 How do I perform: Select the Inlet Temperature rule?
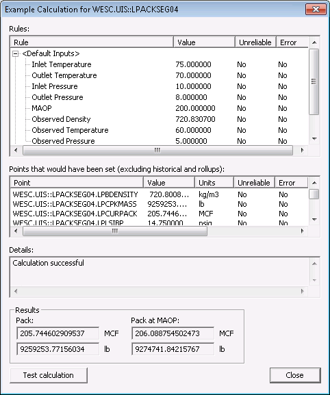click(x=62, y=64)
